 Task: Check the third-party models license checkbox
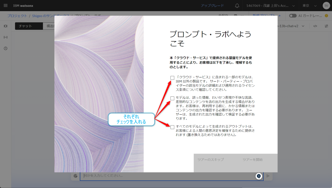tap(172, 78)
